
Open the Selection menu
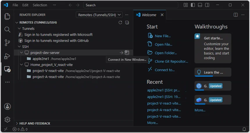click(40, 5)
